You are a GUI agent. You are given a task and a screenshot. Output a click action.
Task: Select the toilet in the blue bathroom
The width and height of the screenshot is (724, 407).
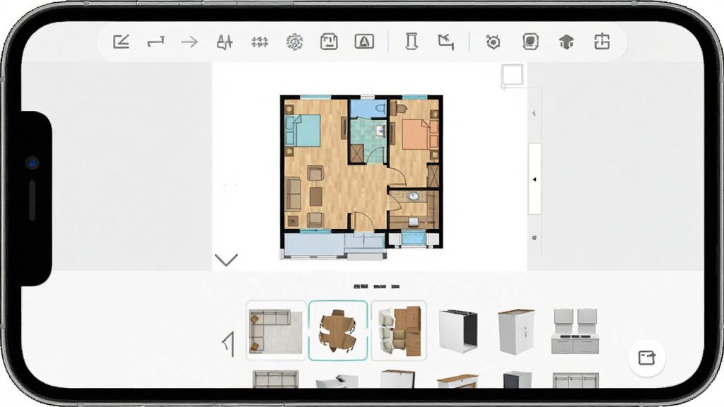click(380, 109)
